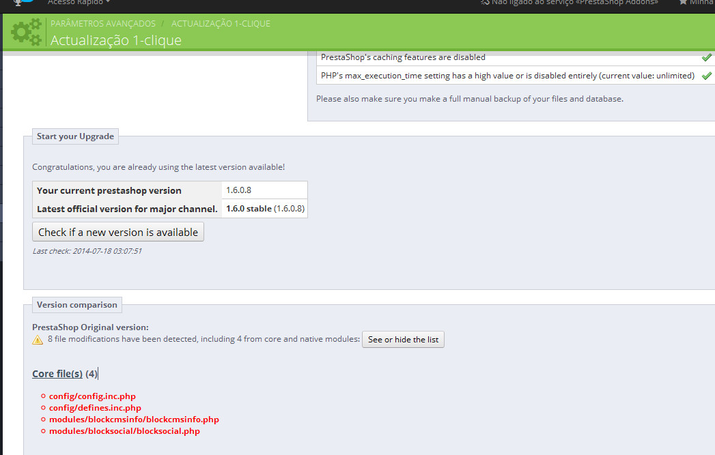The image size is (715, 455).
Task: Click Latest official version for major channel label
Action: pos(127,209)
